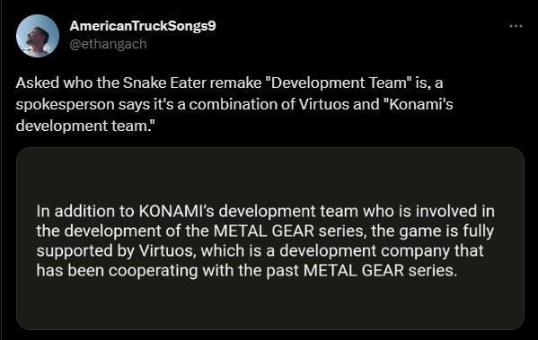
Task: Open AmericanTruckSongs9 display name profile link
Action: [143, 26]
